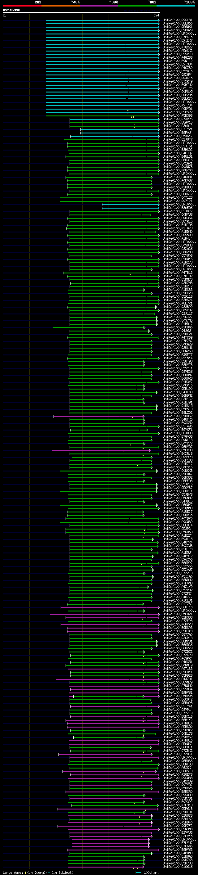The width and height of the screenshot is (198, 875).
Task: Click the AV546958 query sequence name
Action: click(x=11, y=10)
